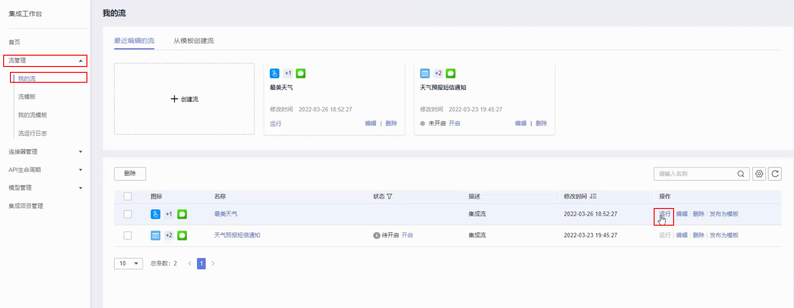794x308 pixels.
Task: Click 开启 next to 待开启 status
Action: [x=407, y=235]
